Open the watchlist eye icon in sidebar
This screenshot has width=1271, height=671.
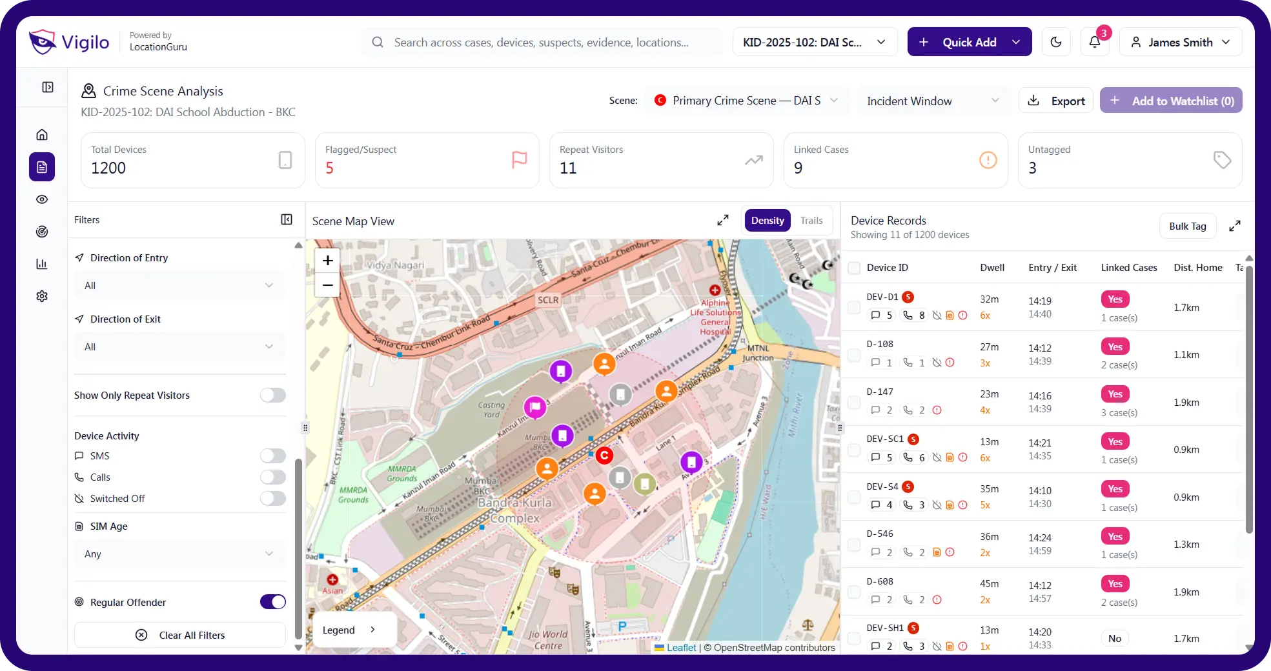[x=42, y=199]
